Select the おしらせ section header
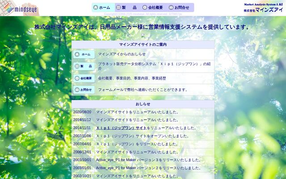 143,104
